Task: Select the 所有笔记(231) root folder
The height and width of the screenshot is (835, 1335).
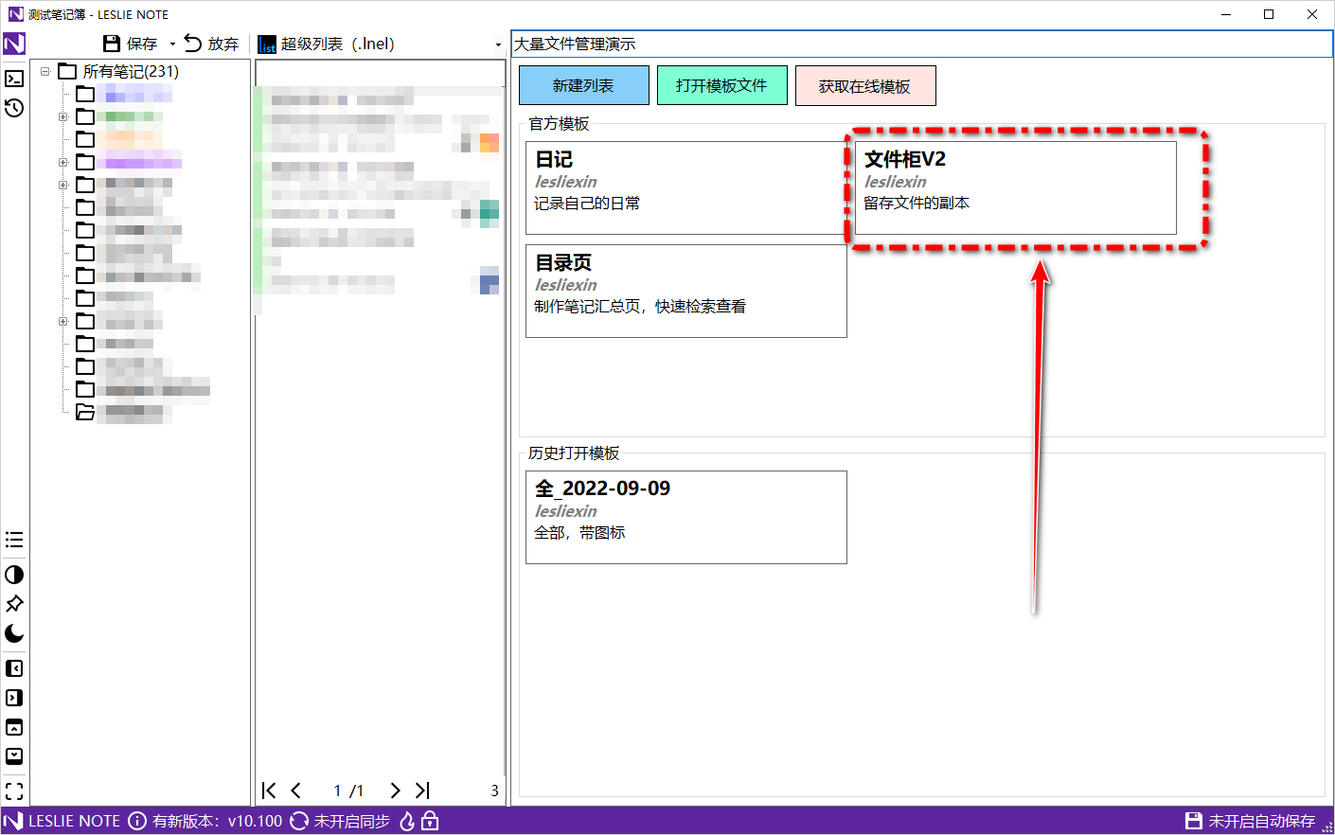Action: point(130,72)
